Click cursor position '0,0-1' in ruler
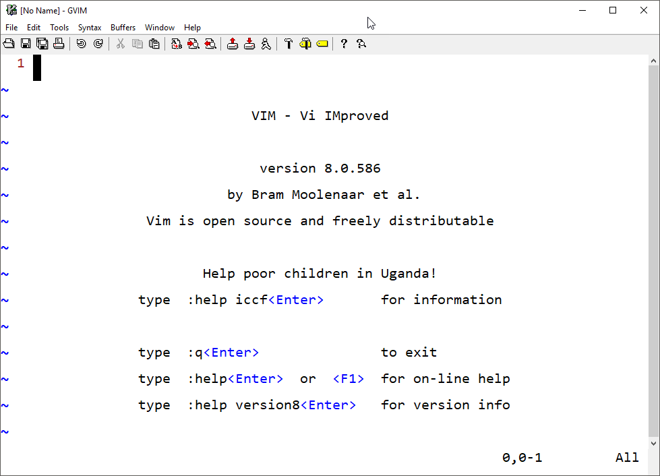This screenshot has width=660, height=476. 522,458
